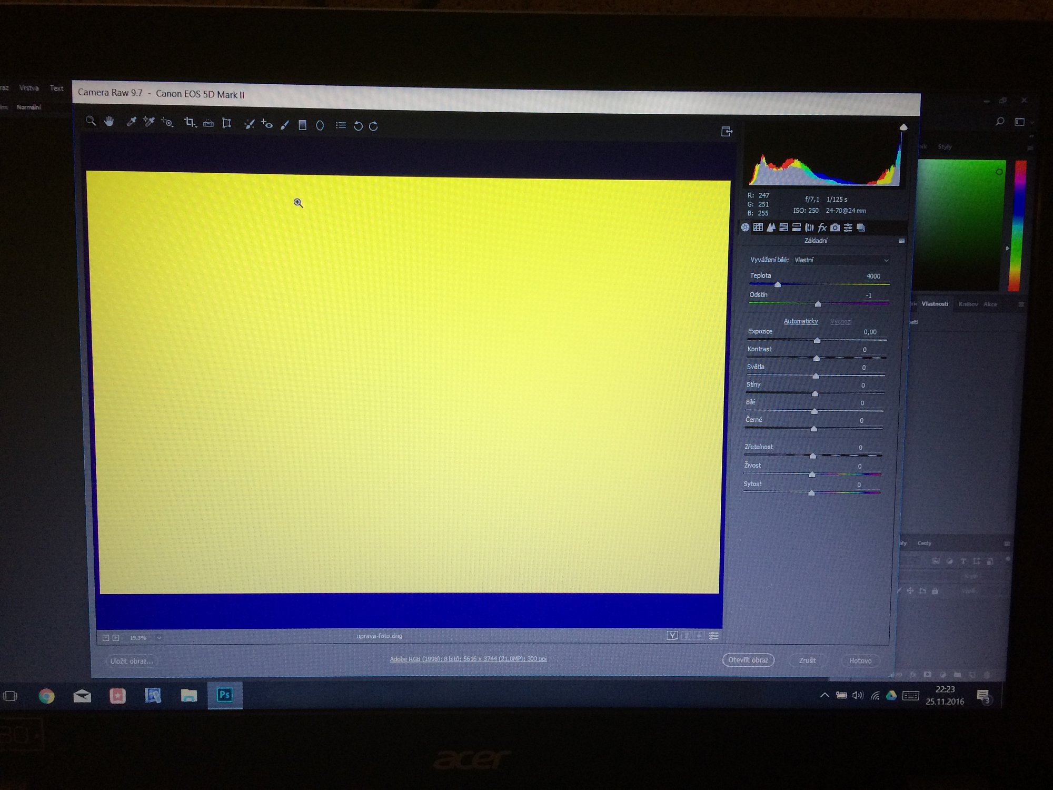
Task: Open the Snapshots panel tab
Action: (x=861, y=228)
